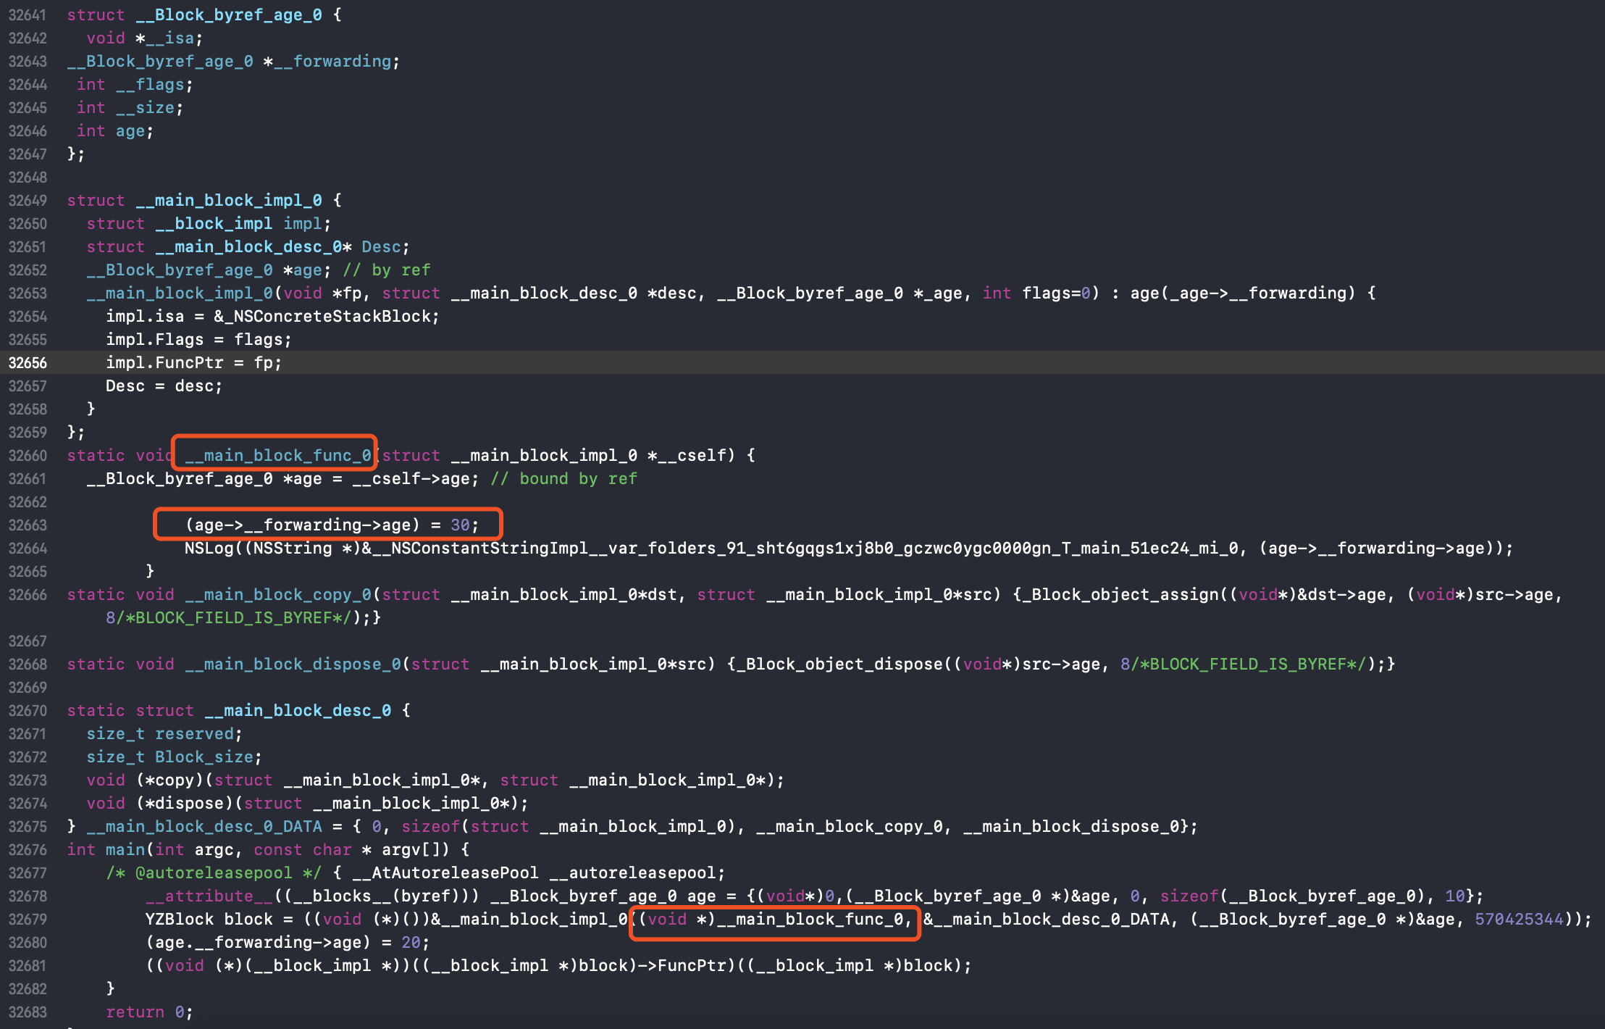Click function name __main_block_copy_0
Image resolution: width=1605 pixels, height=1029 pixels.
click(278, 595)
